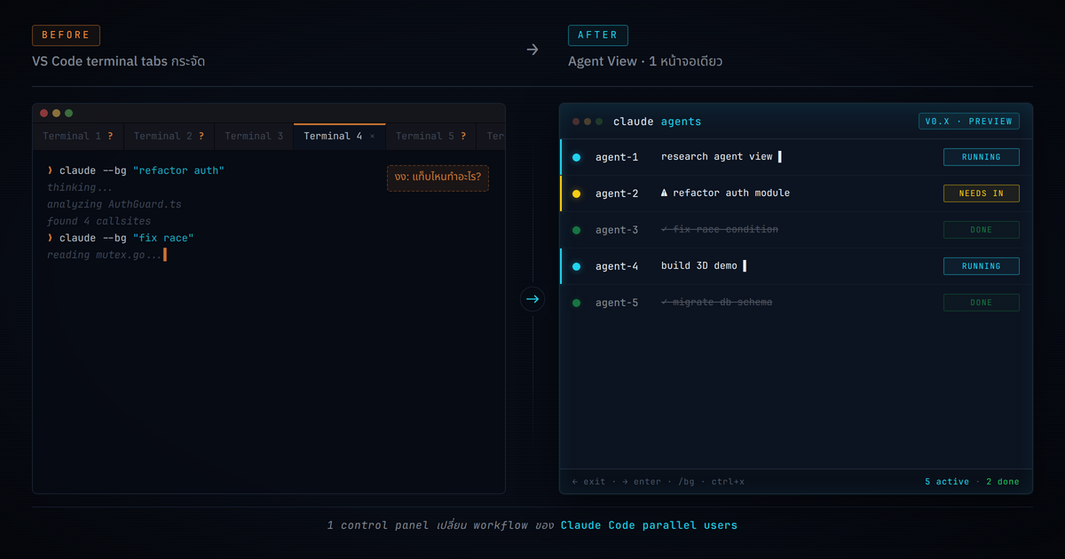Click the "← exit" footer hint
Image resolution: width=1065 pixels, height=559 pixels.
(589, 482)
